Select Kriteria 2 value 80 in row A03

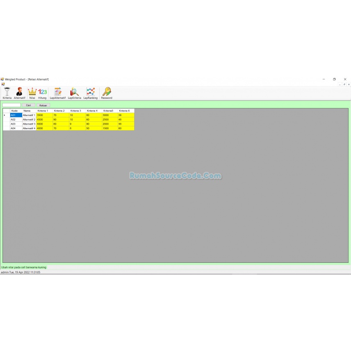click(61, 124)
